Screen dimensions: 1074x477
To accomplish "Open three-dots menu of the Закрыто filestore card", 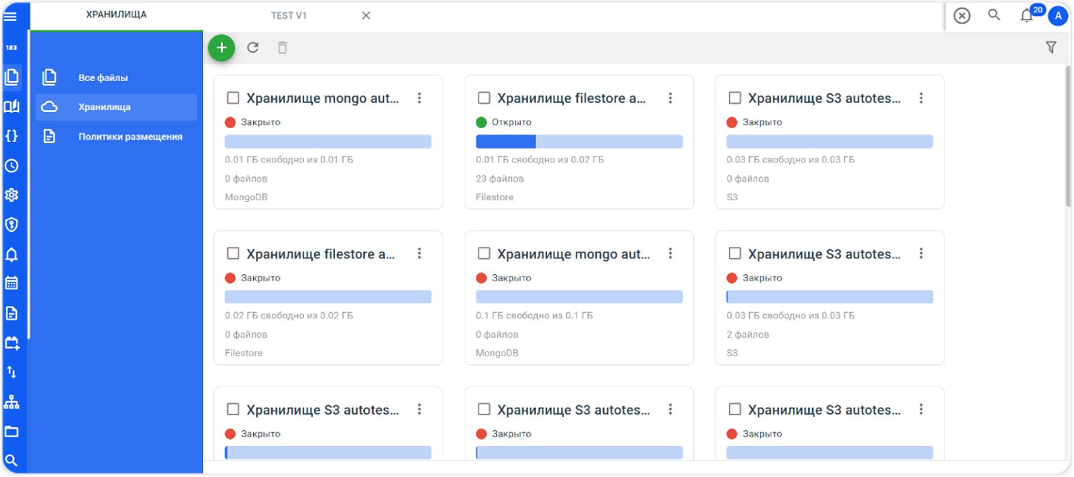I will tap(420, 254).
